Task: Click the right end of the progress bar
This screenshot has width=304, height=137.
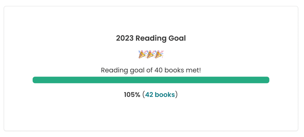Action: pyautogui.click(x=267, y=80)
